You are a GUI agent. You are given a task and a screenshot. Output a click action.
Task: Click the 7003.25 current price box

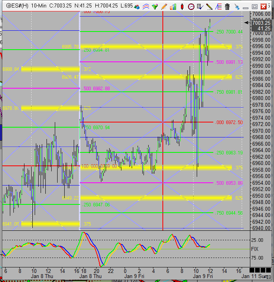[262, 26]
